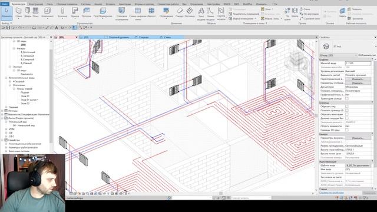Screen dimensions: 377x212
Task: Toggle Crop view (Обрезать вид) checkbox
Action: click(x=347, y=106)
